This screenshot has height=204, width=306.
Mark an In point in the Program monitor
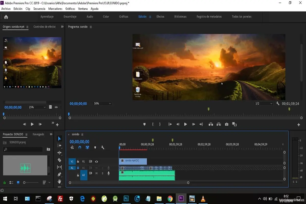point(153,124)
